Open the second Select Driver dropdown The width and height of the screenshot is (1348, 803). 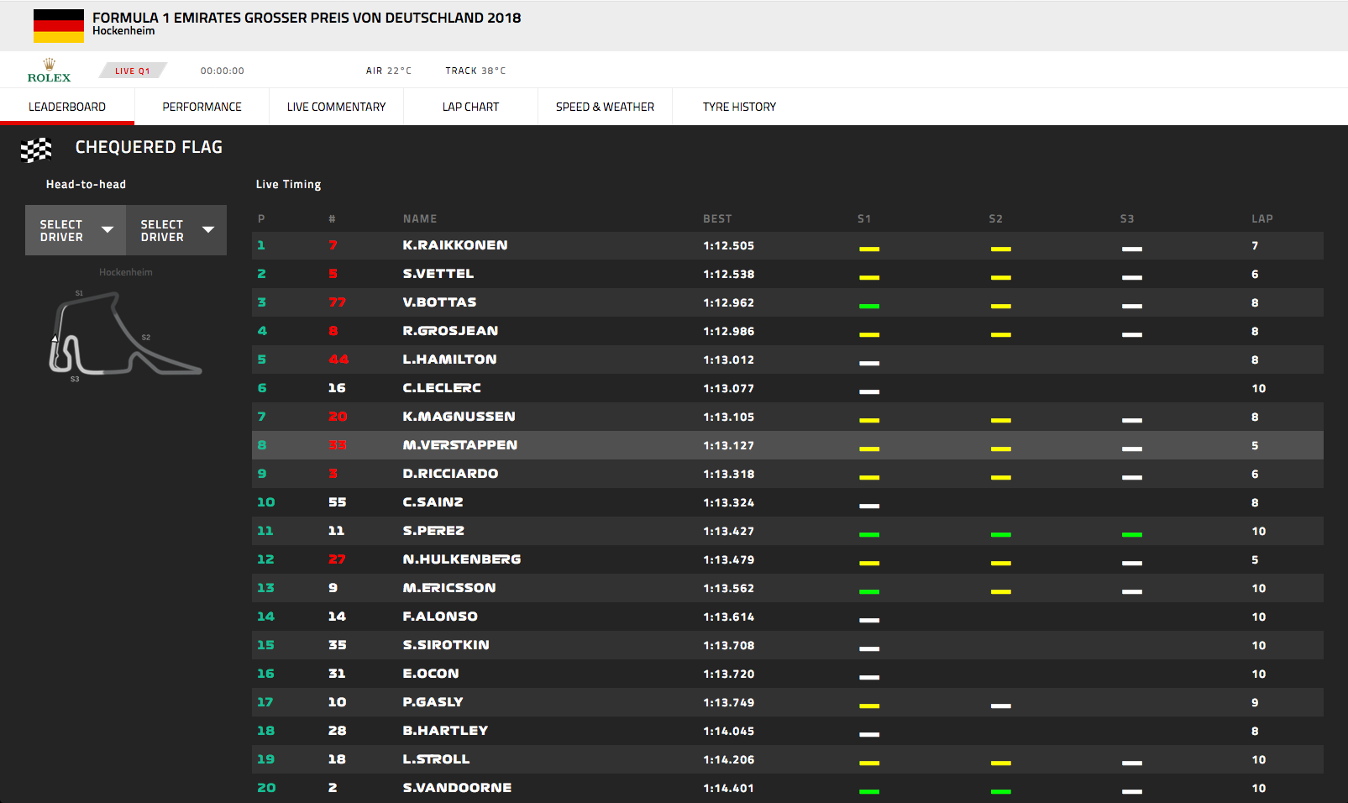click(x=176, y=230)
